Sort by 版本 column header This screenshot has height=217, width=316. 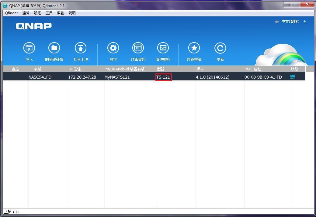coord(200,69)
